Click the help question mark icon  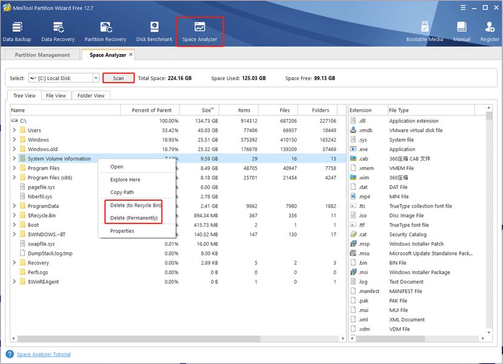[10, 354]
